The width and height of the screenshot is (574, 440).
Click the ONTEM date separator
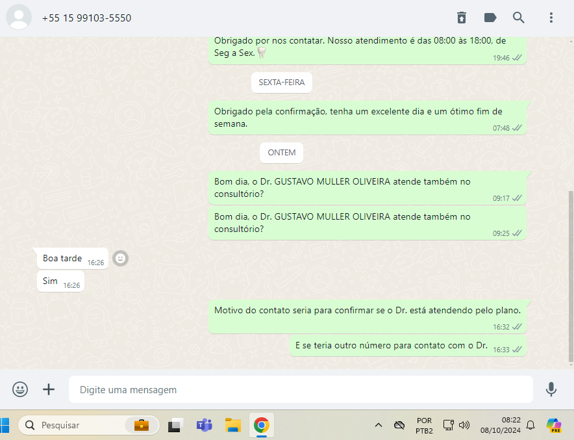282,153
